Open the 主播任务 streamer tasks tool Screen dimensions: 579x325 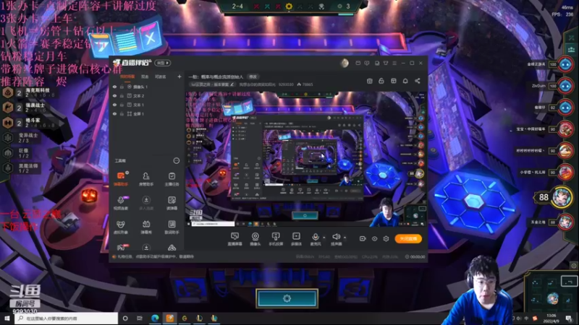pos(172,178)
